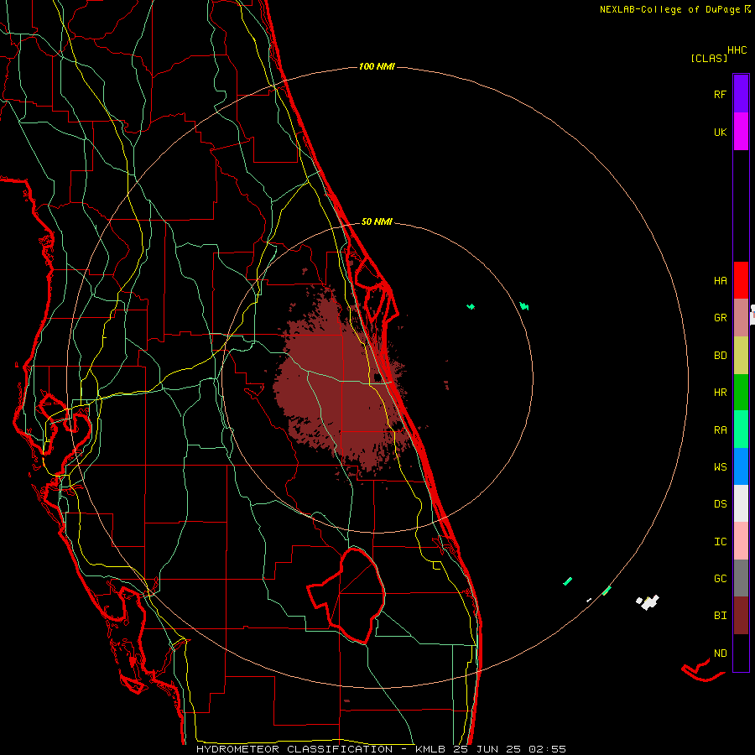Click the 'HA' legend label
The height and width of the screenshot is (755, 755).
(720, 281)
